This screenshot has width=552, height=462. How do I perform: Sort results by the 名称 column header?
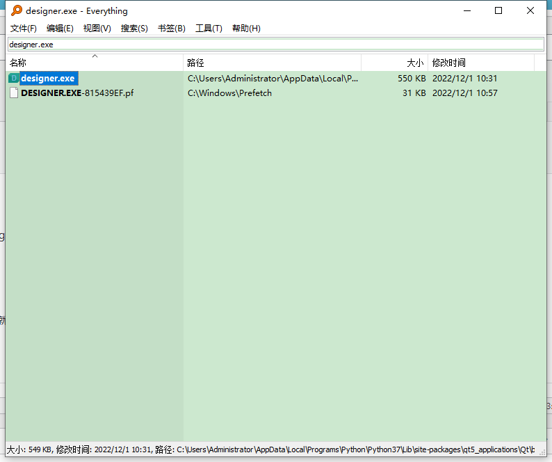(95, 63)
